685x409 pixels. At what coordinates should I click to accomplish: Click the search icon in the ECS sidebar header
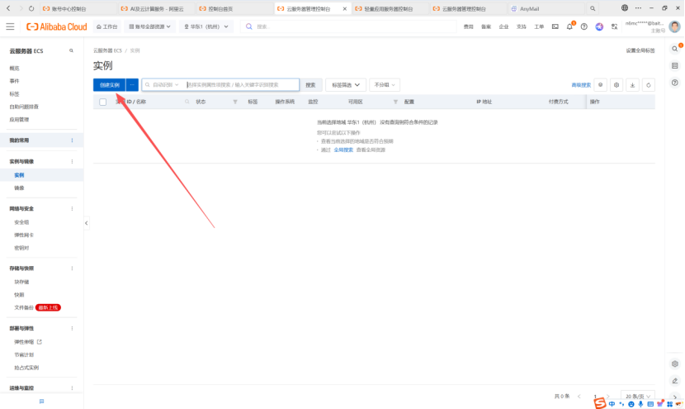tap(73, 51)
